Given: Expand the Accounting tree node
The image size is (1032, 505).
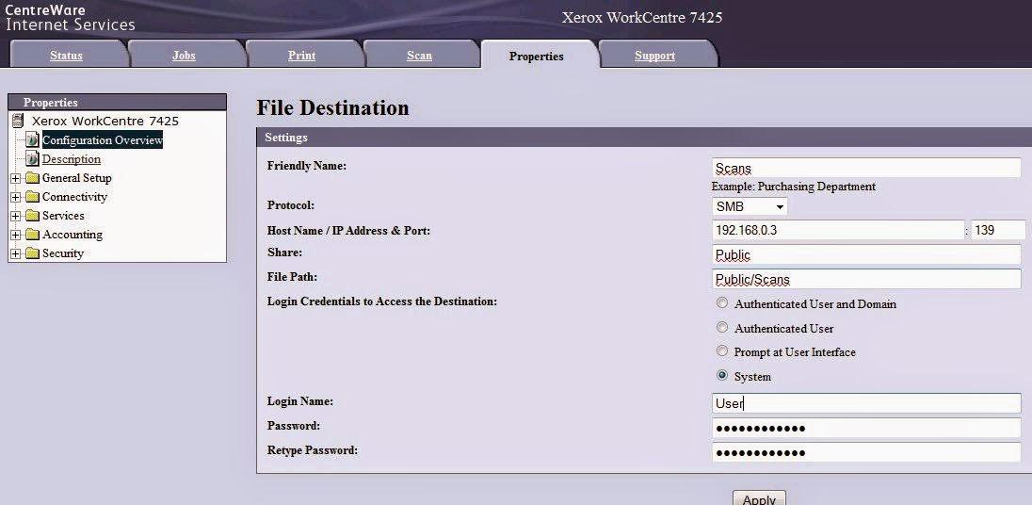Looking at the screenshot, I should 16,235.
